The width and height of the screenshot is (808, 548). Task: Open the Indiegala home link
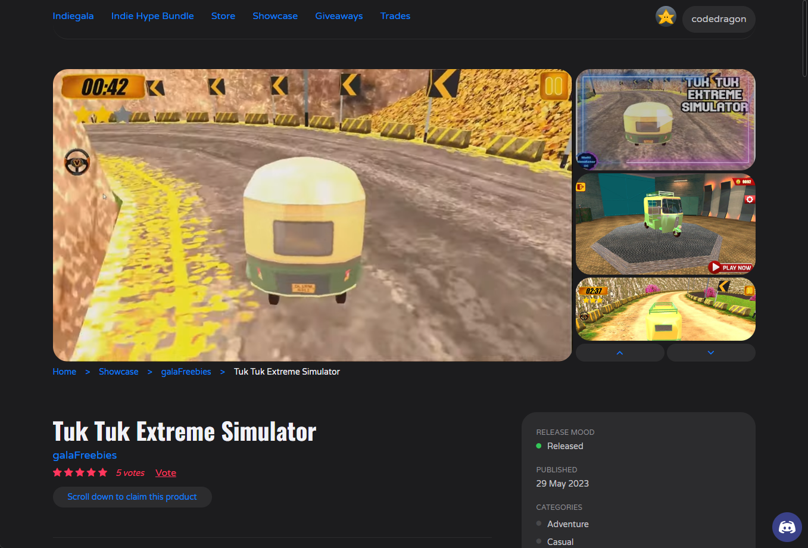pos(73,16)
